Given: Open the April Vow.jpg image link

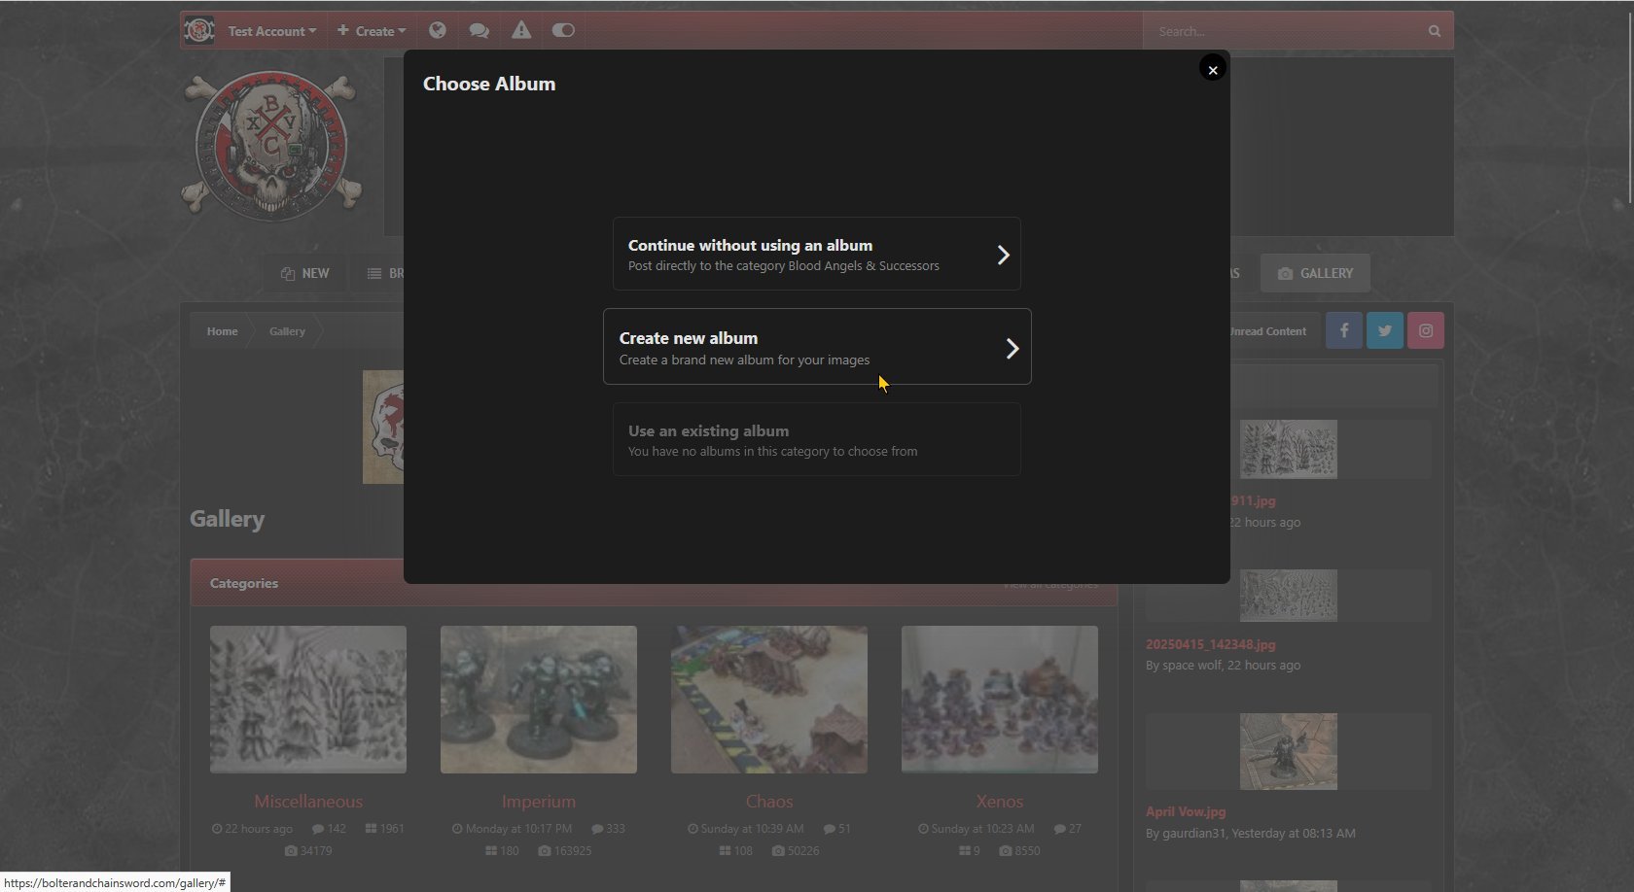Looking at the screenshot, I should coord(1186,811).
